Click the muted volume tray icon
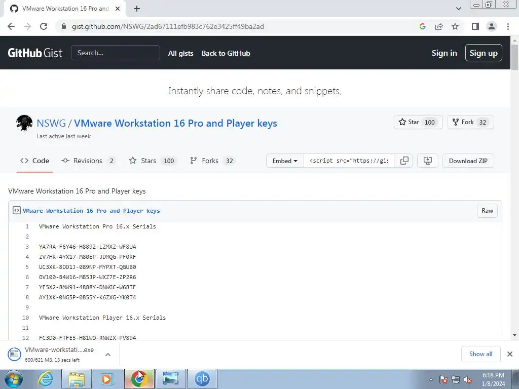 pos(468,379)
